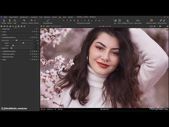Switch to the Capture camera tool tab
169x127 pixels.
[x=5, y=26]
